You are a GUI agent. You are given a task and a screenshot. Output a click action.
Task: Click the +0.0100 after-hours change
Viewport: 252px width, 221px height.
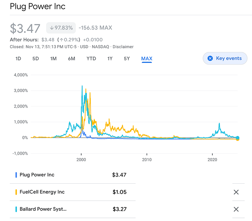(93, 40)
